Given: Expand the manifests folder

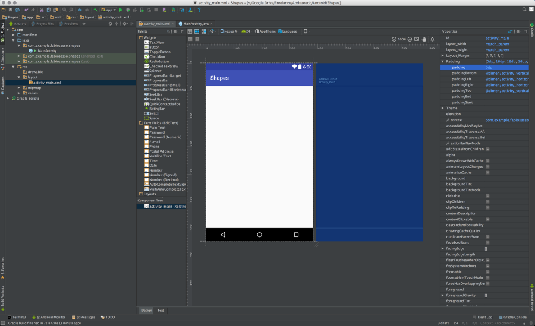Looking at the screenshot, I should tap(13, 35).
